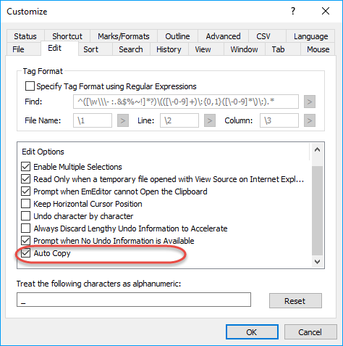
Task: Close the Customize dialog with X
Action: 326,11
